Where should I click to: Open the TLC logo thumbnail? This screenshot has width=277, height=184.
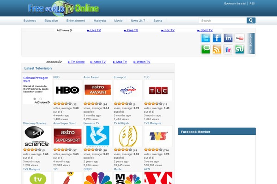point(158,90)
